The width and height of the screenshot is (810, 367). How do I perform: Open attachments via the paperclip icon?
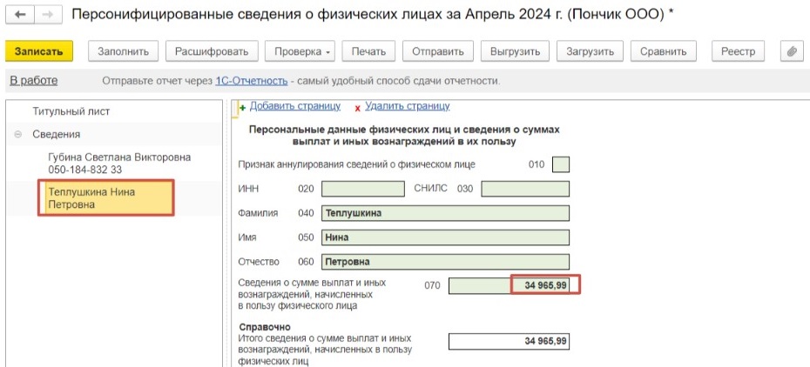pyautogui.click(x=791, y=51)
